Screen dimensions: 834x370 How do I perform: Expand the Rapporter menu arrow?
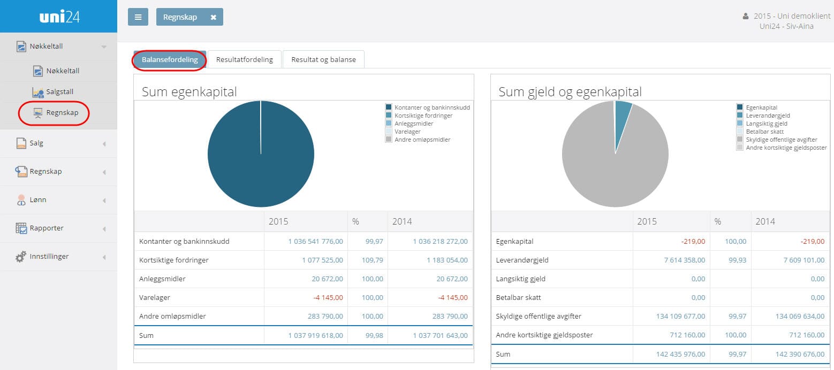click(x=104, y=229)
